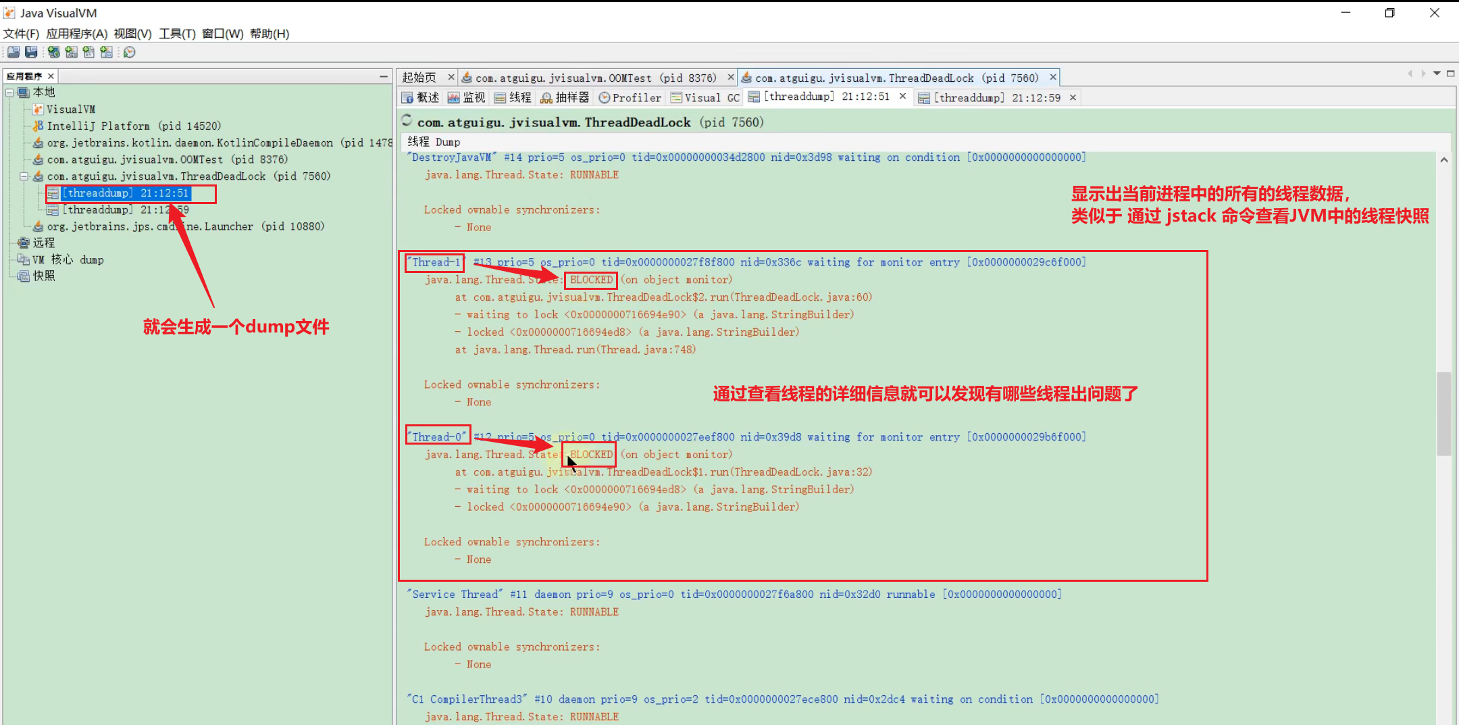Open the 概述 overview subtab
This screenshot has height=725, width=1459.
(421, 98)
